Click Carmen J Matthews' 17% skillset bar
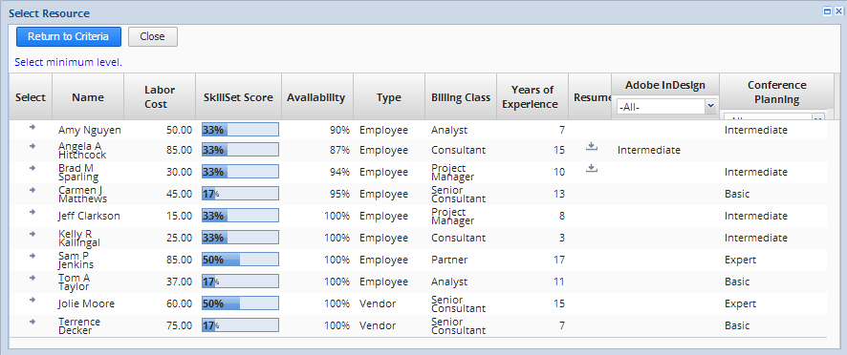This screenshot has width=847, height=355. pos(240,194)
